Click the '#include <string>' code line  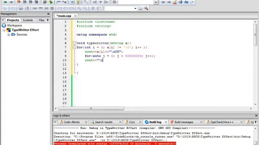coord(94,26)
